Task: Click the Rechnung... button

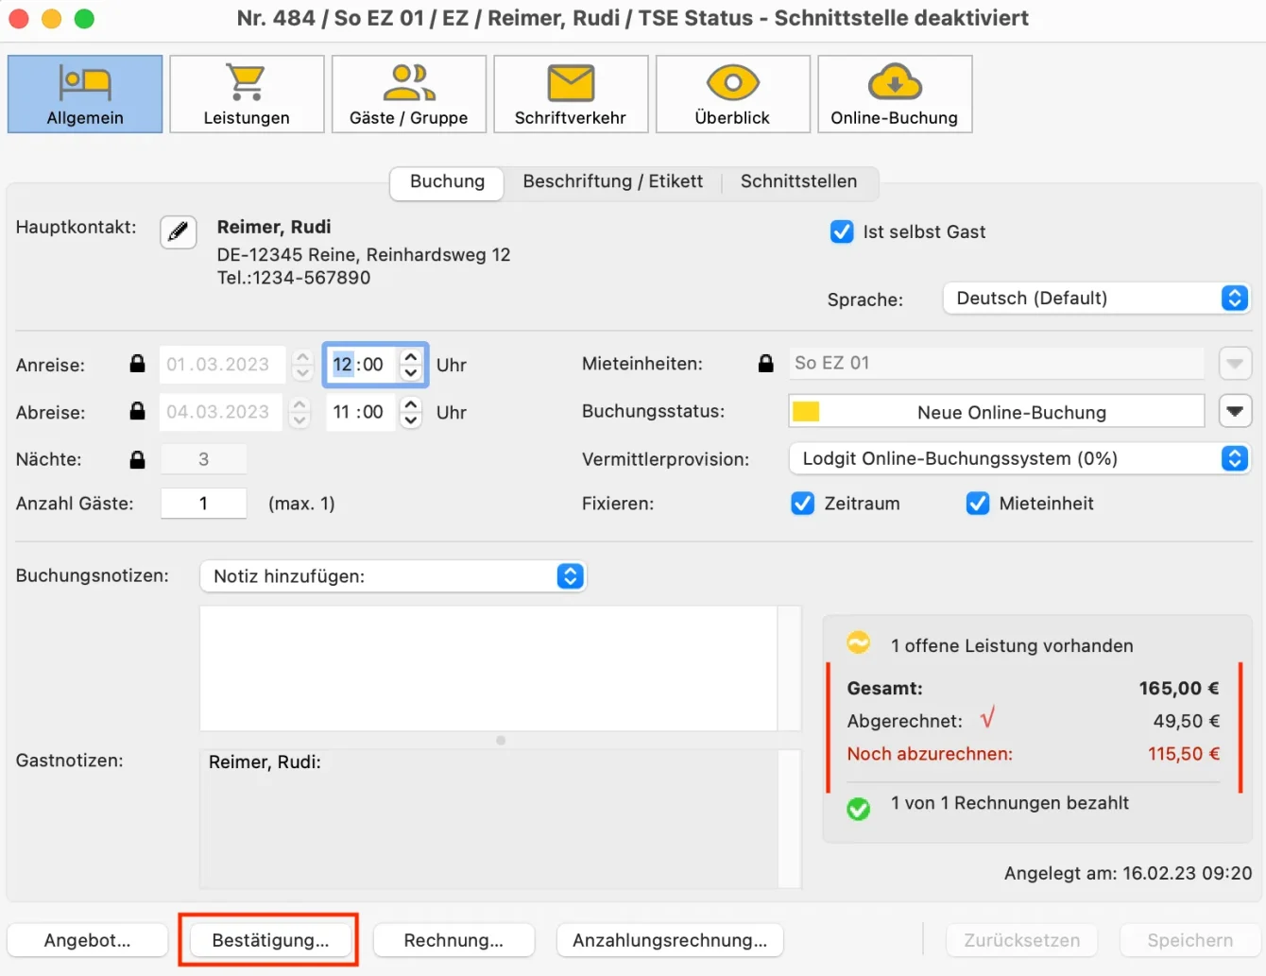Action: (453, 940)
